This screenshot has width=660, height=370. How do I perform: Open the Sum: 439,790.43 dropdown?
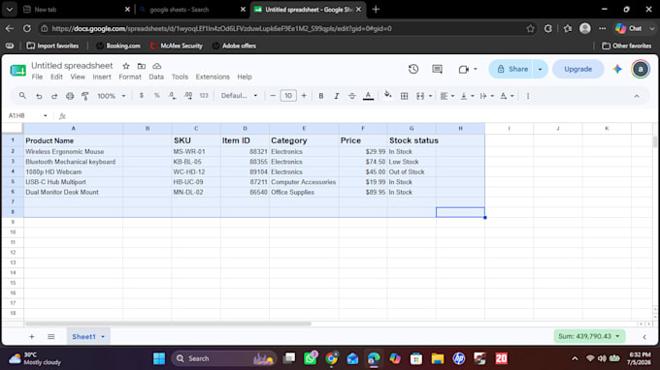[589, 336]
